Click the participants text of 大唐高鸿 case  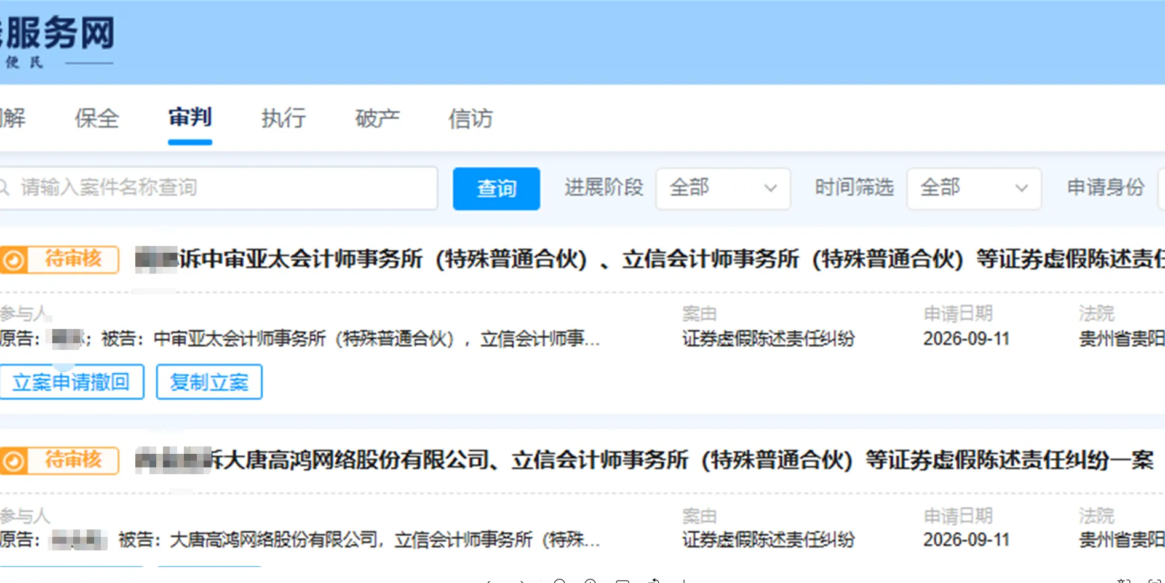point(300,539)
